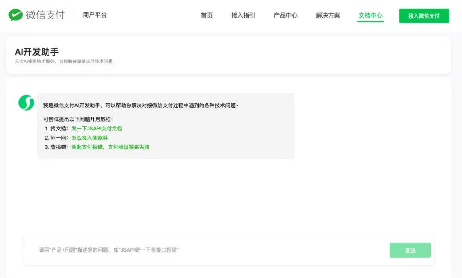Image resolution: width=462 pixels, height=278 pixels.
Task: Open the 首页 navigation item
Action: 207,15
